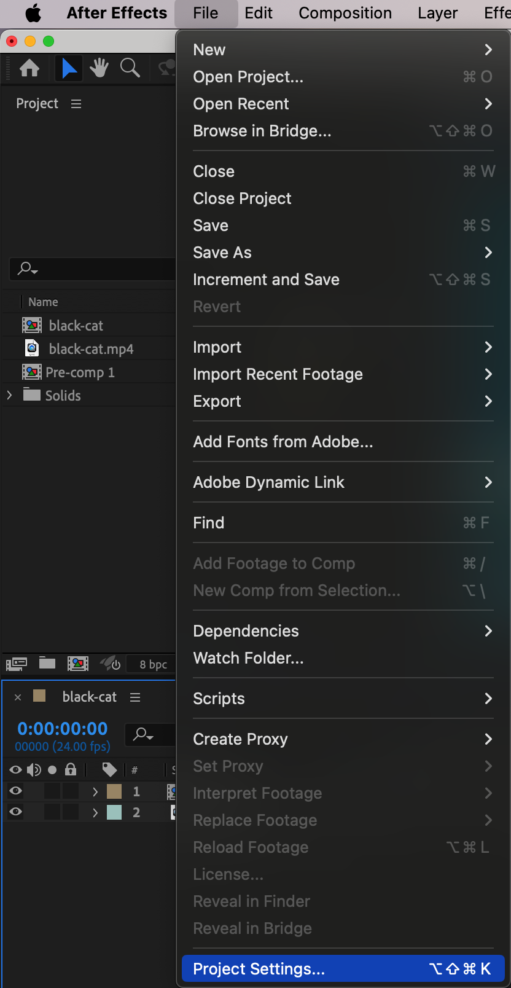Choose Project Settings... from the File menu

pos(343,969)
